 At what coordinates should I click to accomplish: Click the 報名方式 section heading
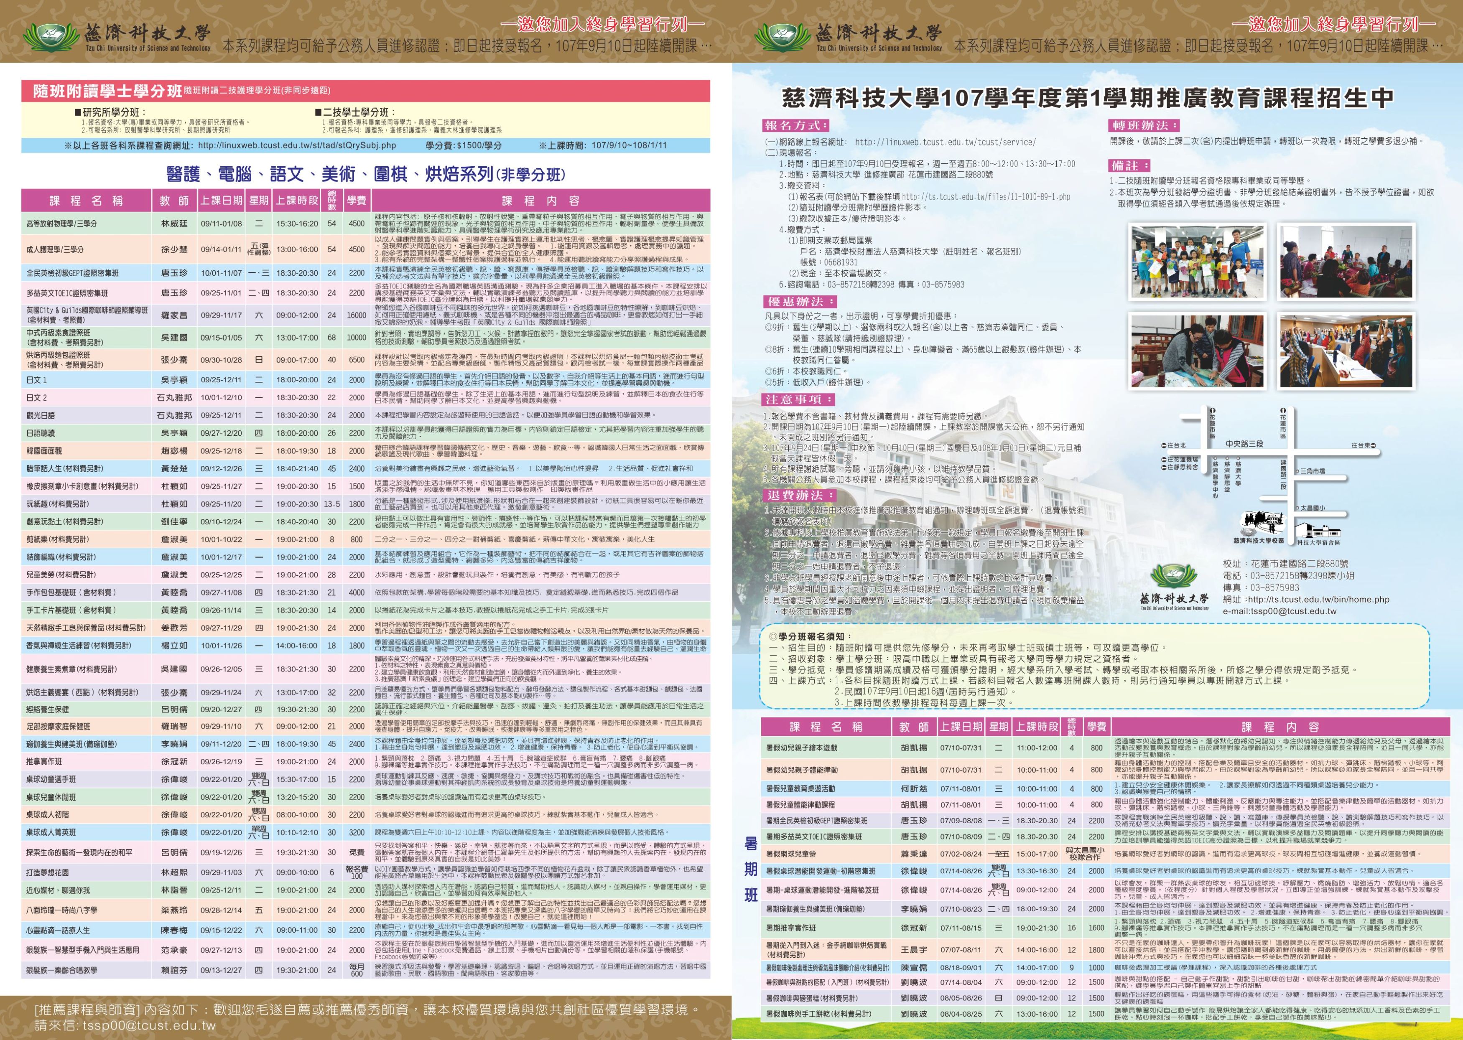(795, 125)
